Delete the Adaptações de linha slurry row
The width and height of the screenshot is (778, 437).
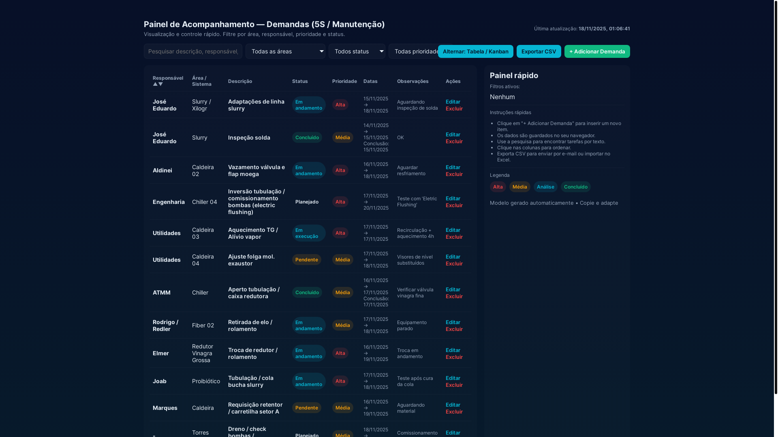click(454, 108)
